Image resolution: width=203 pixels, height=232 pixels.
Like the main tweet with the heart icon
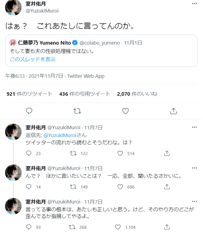tap(125, 111)
